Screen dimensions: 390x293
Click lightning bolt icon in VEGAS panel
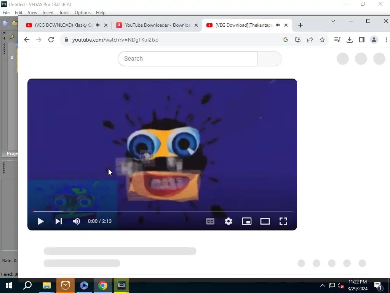12,37
